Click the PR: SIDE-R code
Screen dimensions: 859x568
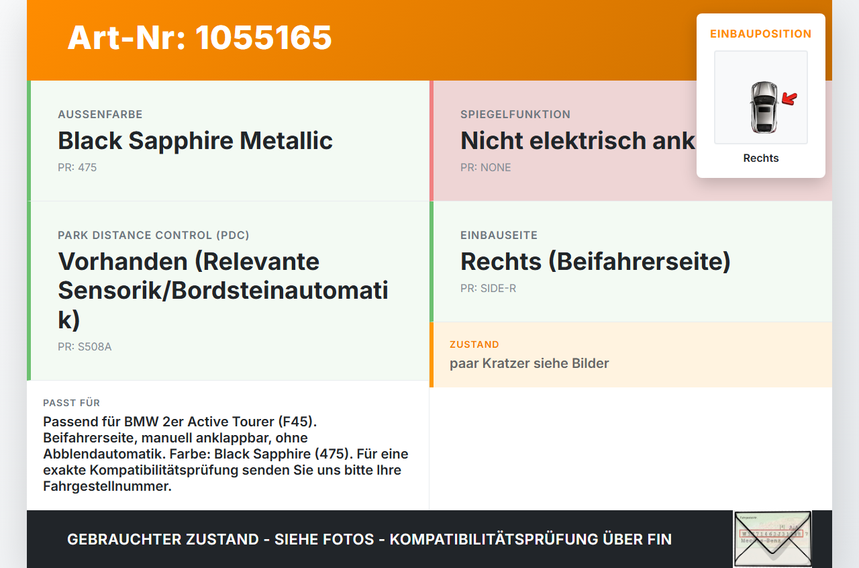[x=489, y=288]
